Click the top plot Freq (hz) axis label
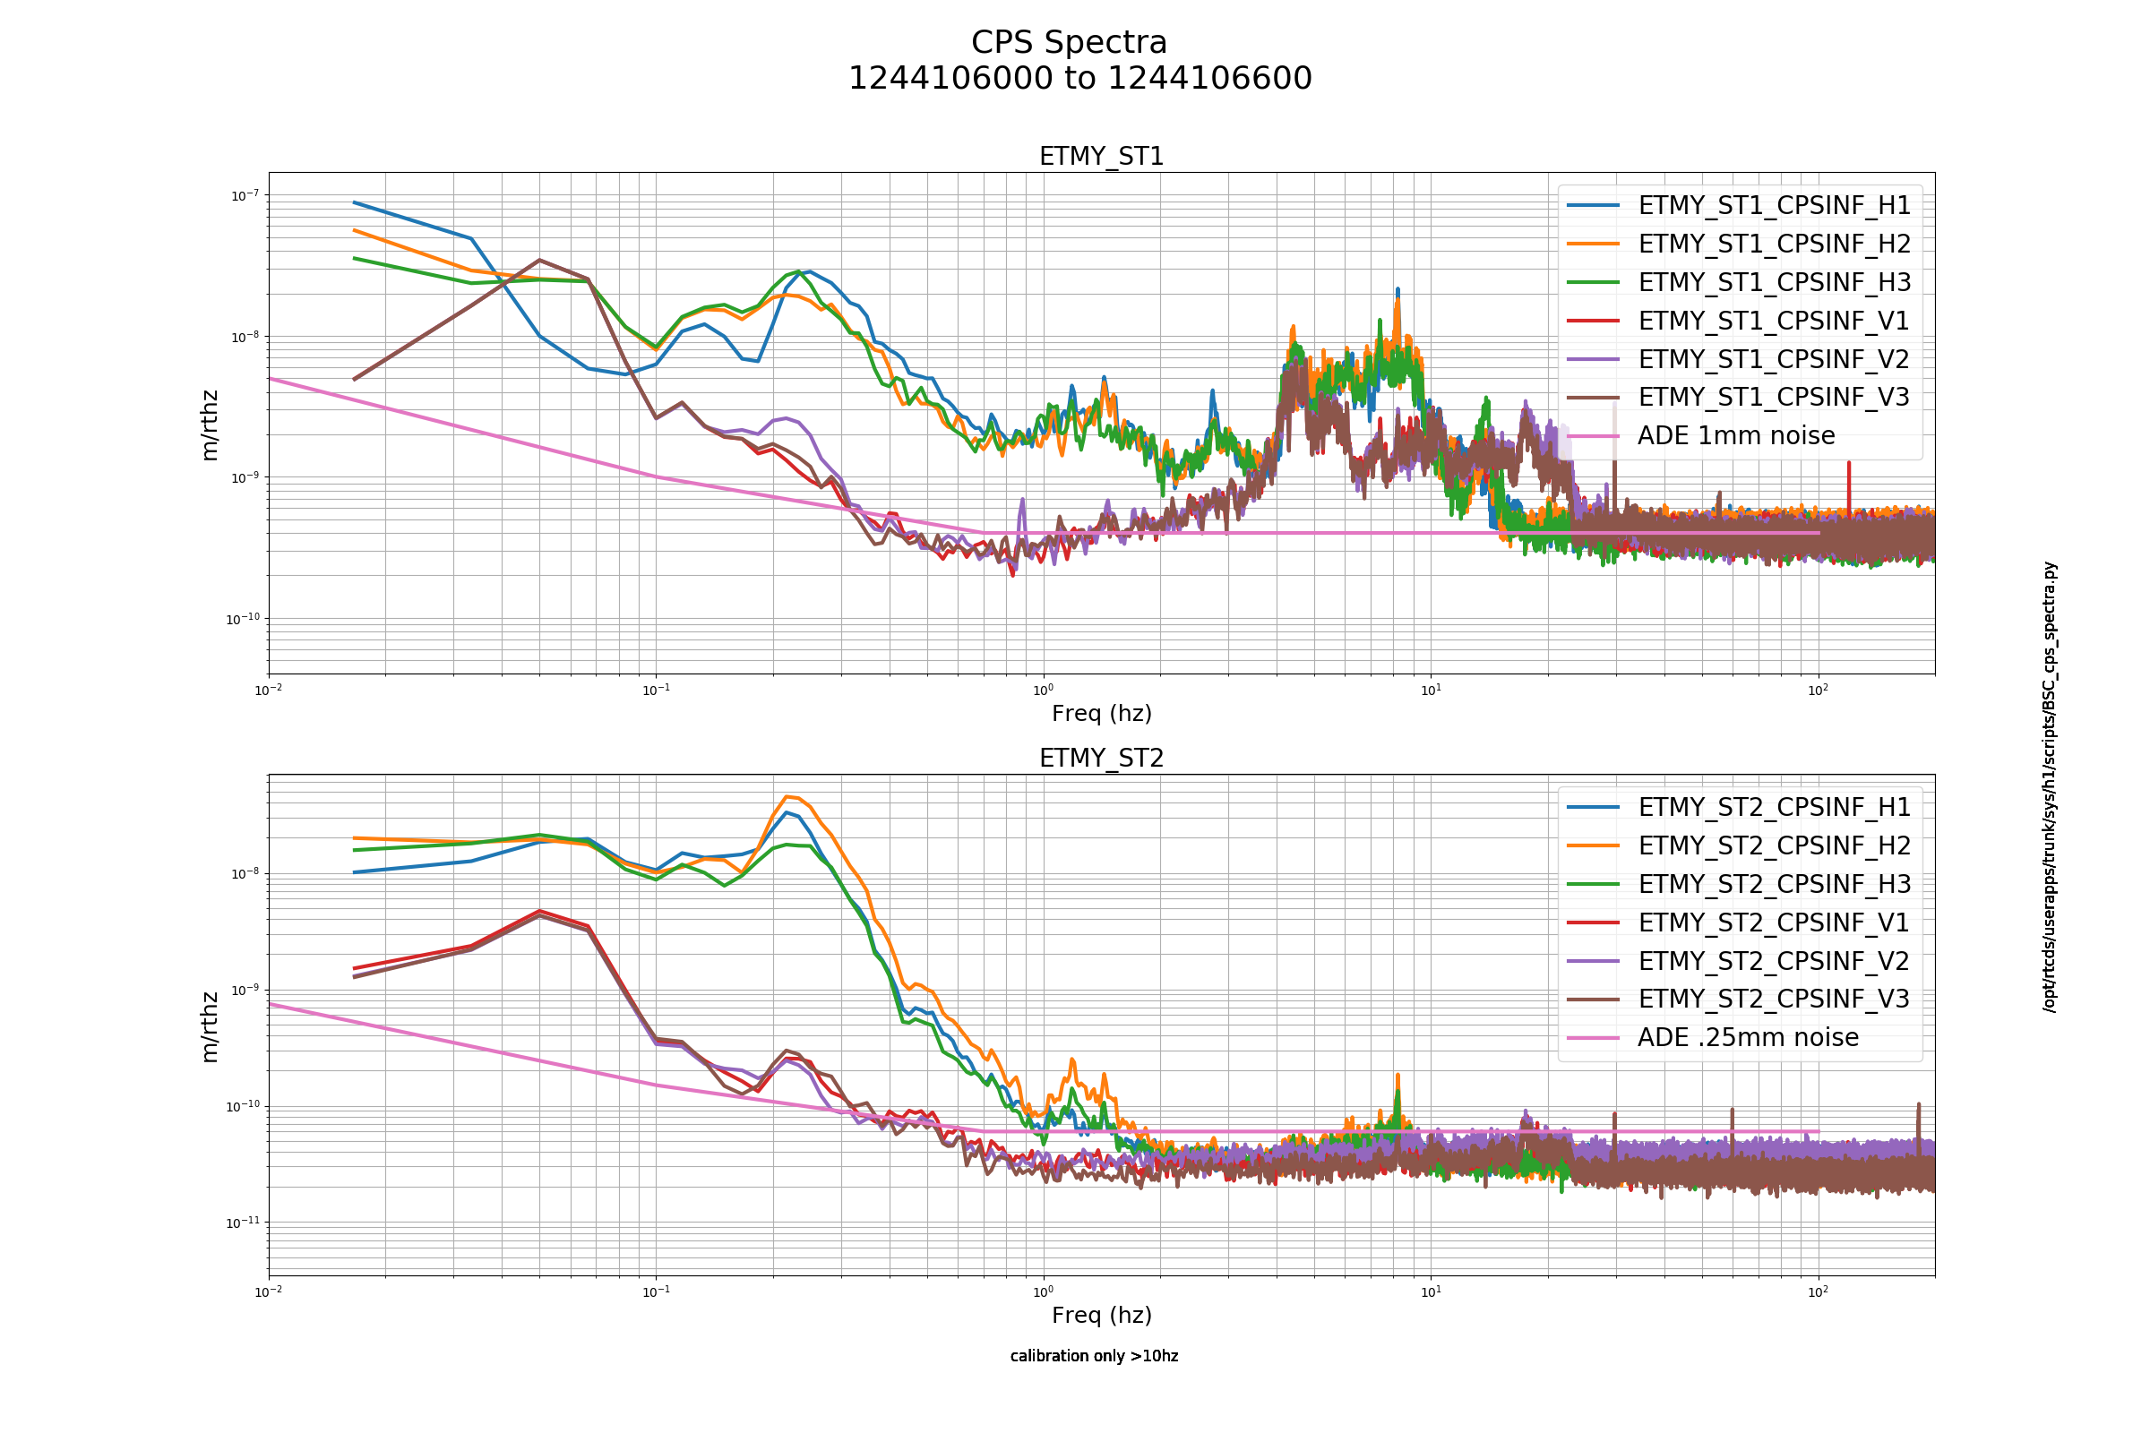Screen dimensions: 2150x1433 pyautogui.click(x=1102, y=713)
